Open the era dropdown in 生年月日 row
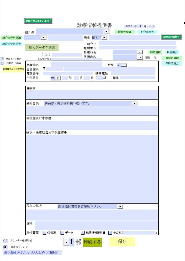The image size is (185, 261). pos(57,78)
